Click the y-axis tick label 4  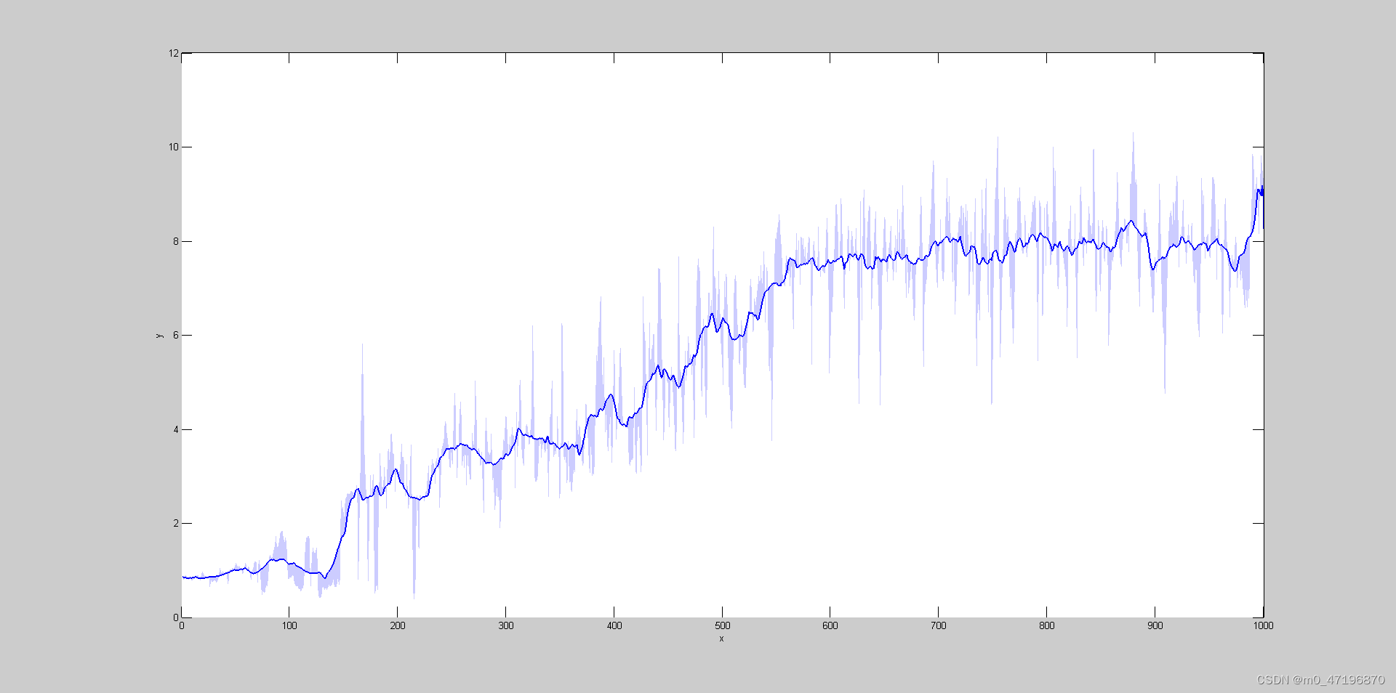176,429
